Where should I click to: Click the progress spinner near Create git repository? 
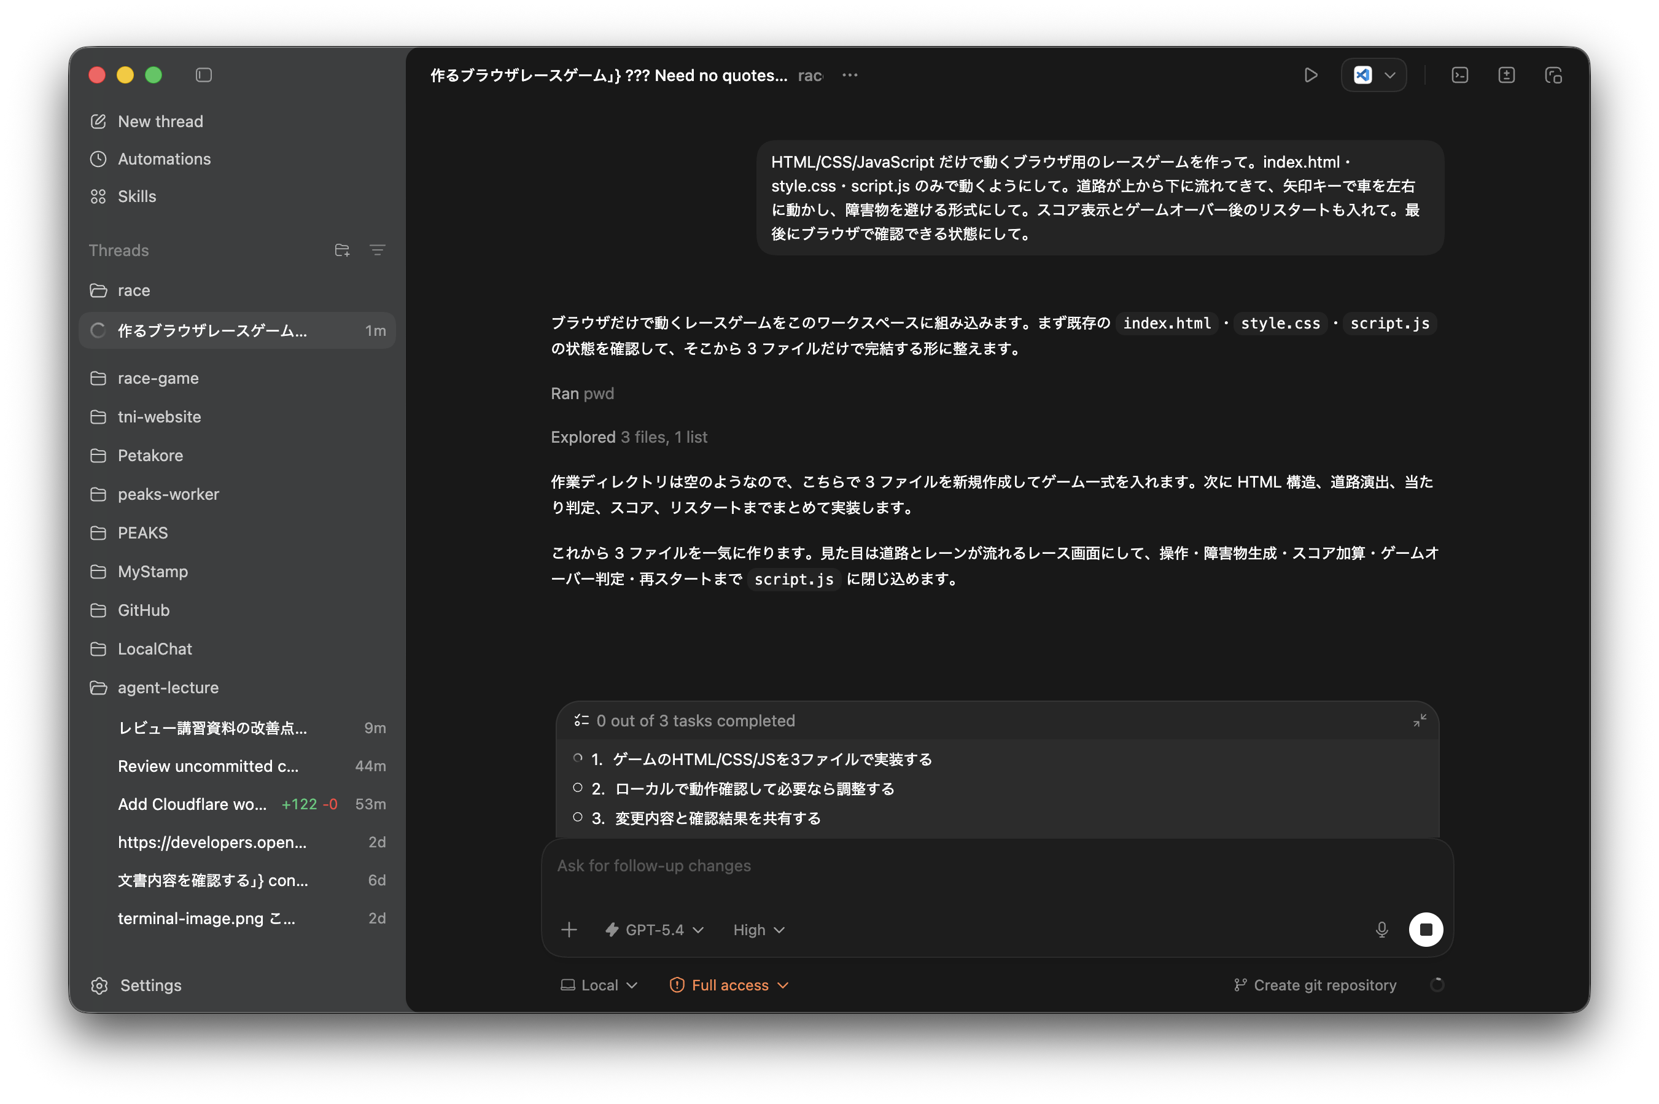coord(1437,985)
